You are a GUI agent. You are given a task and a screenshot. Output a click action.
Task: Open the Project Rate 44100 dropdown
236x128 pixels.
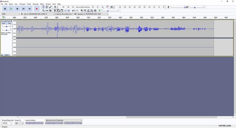(x=7, y=123)
